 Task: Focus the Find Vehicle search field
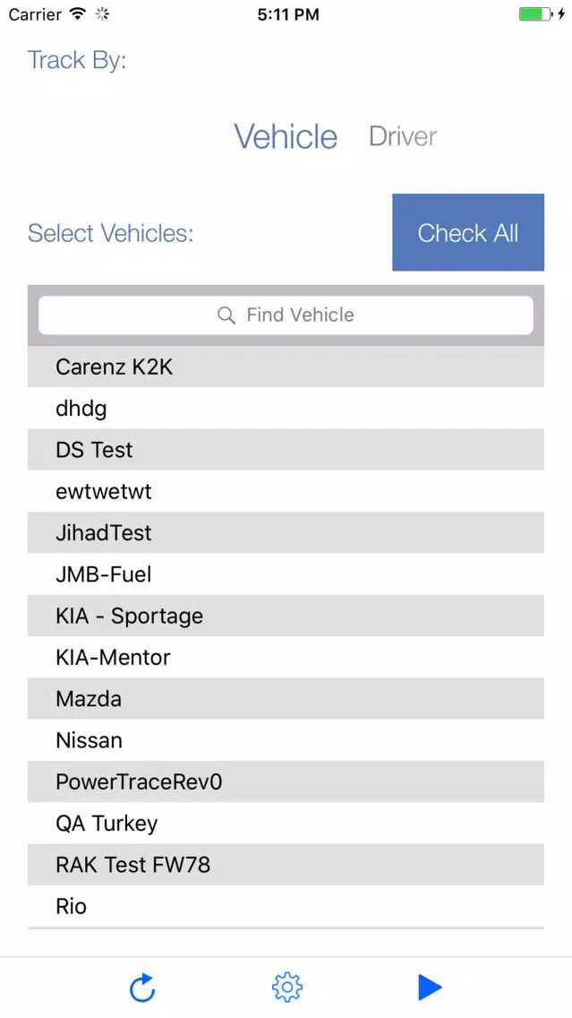tap(286, 315)
